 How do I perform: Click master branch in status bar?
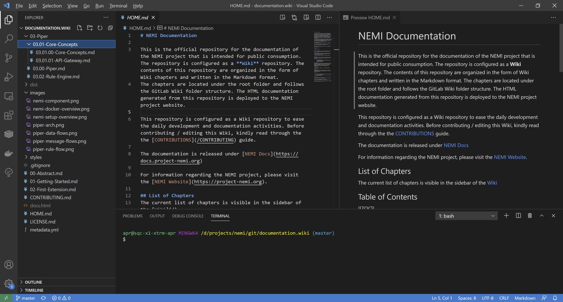[x=25, y=298]
